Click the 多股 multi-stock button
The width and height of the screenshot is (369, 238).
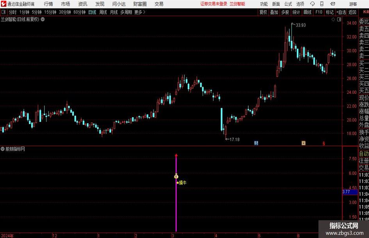(x=285, y=12)
